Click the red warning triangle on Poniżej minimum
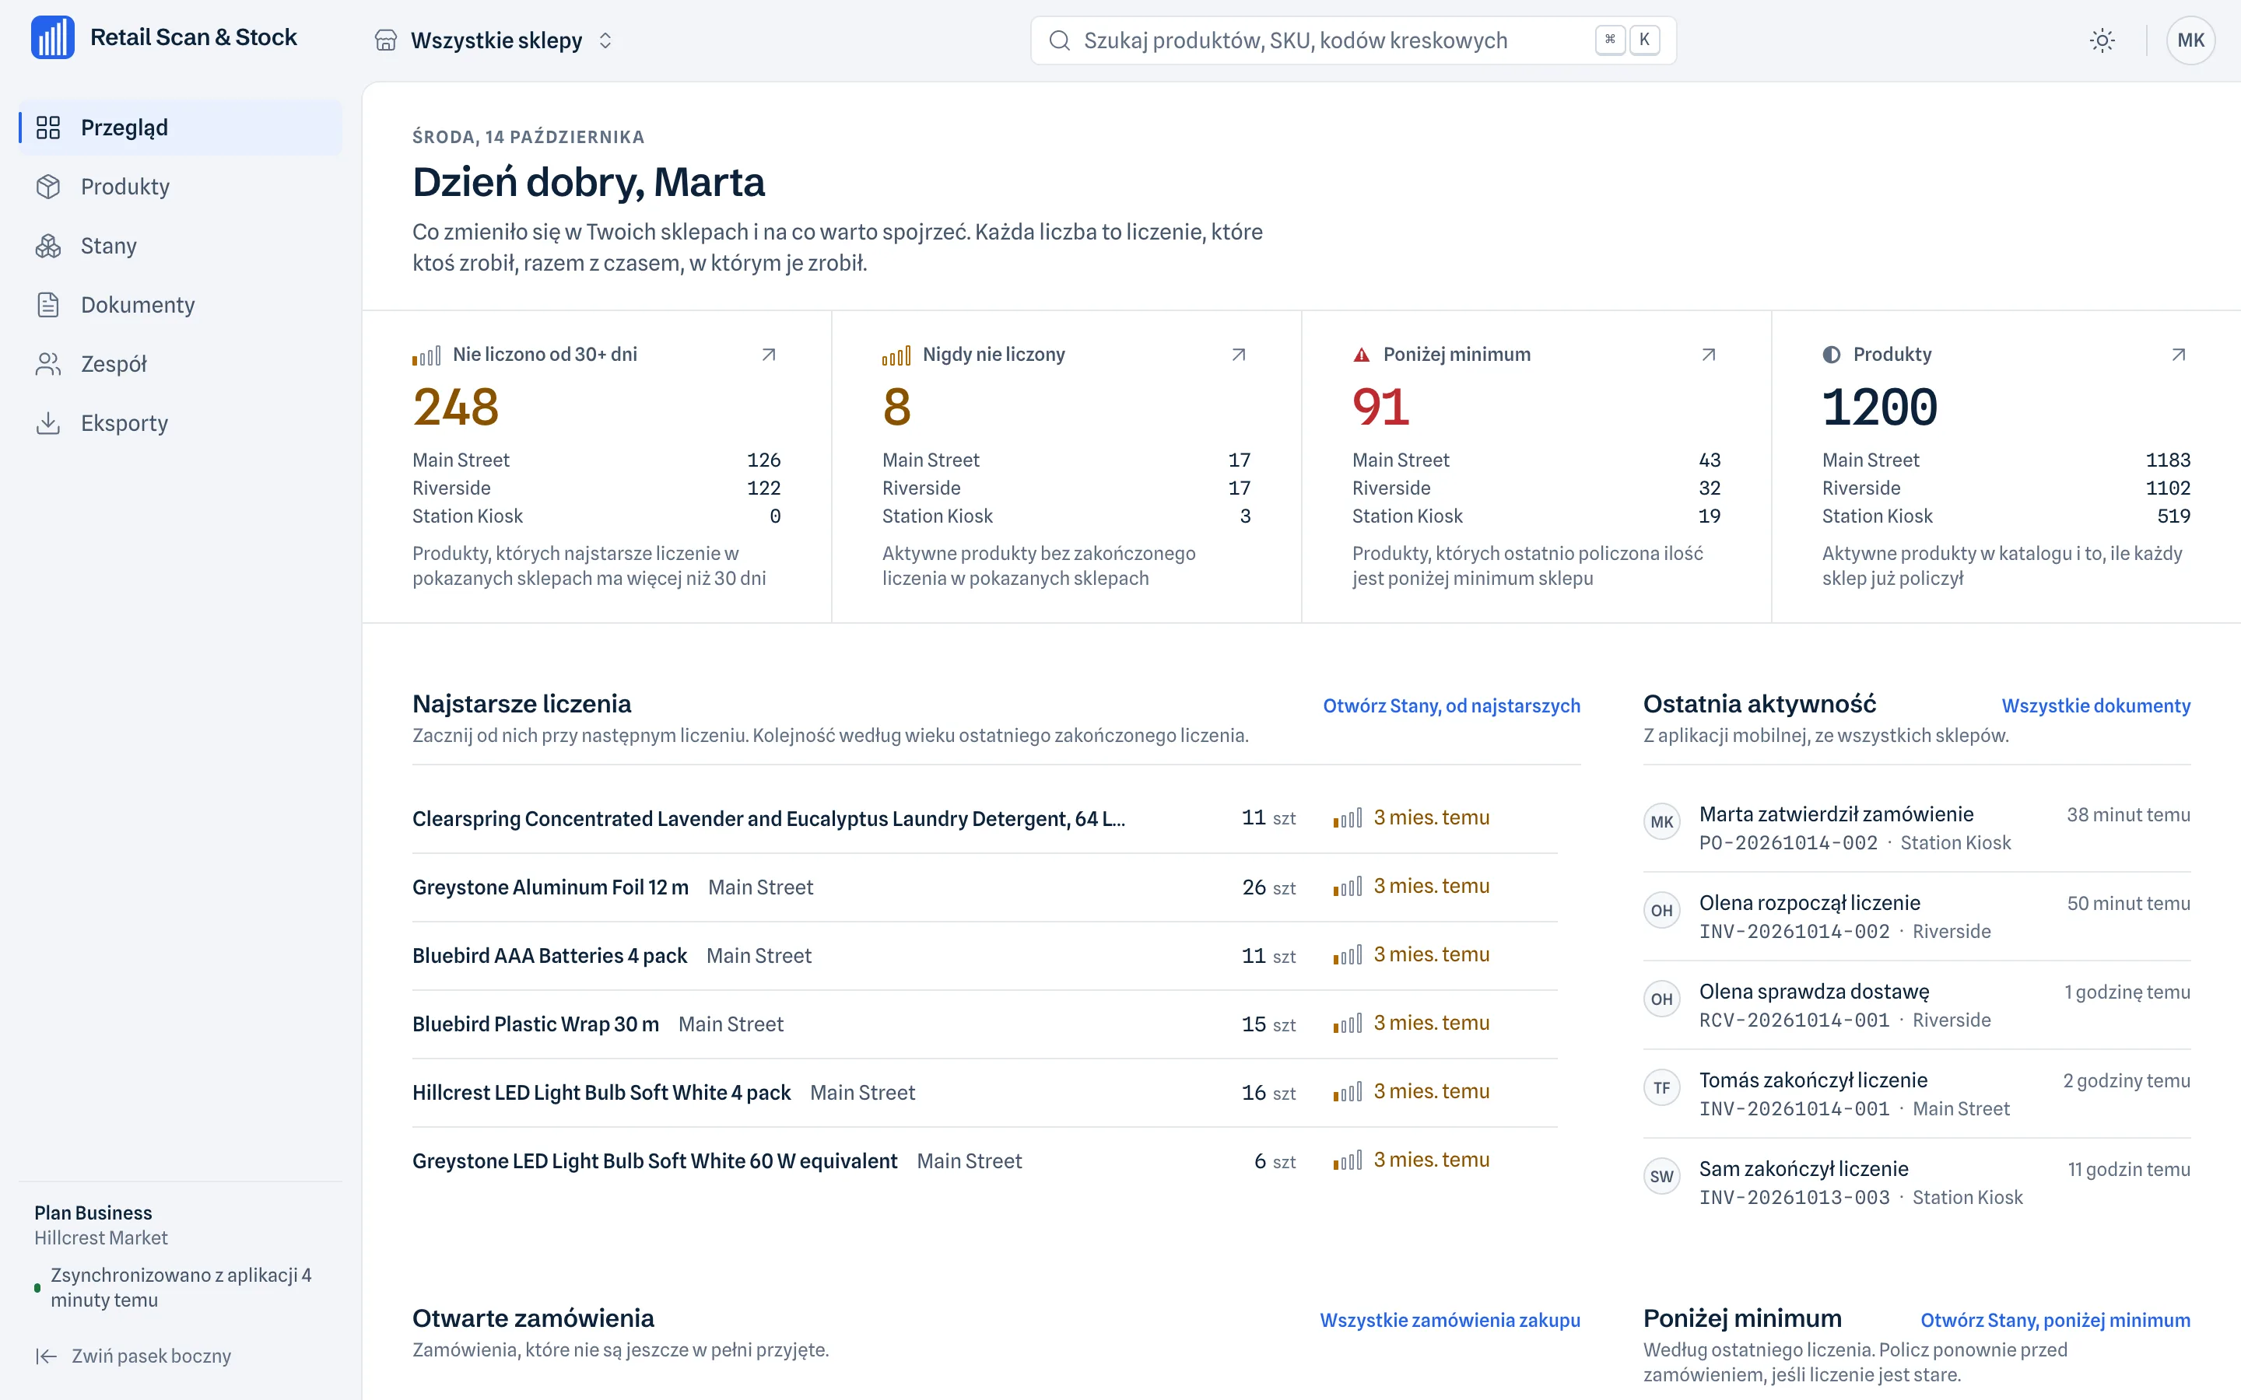The height and width of the screenshot is (1400, 2241). click(x=1361, y=355)
